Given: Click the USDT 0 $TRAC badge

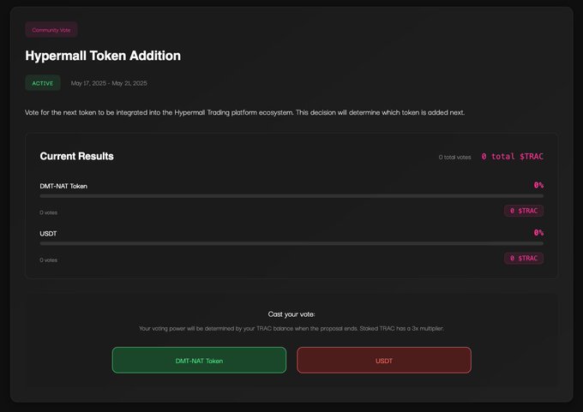Looking at the screenshot, I should (x=524, y=258).
